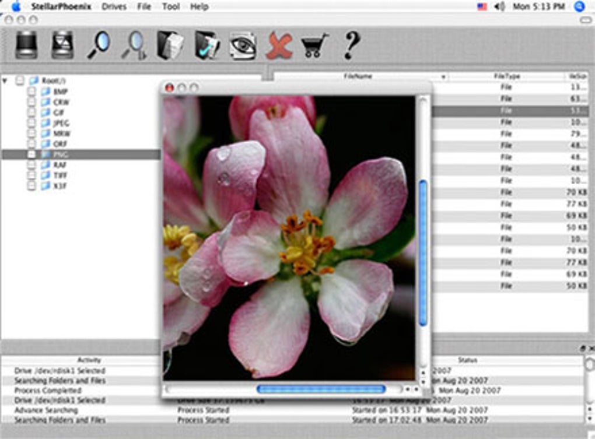The image size is (595, 439).
Task: Click the preview window's horizontal scrollbar thumb
Action: point(321,389)
